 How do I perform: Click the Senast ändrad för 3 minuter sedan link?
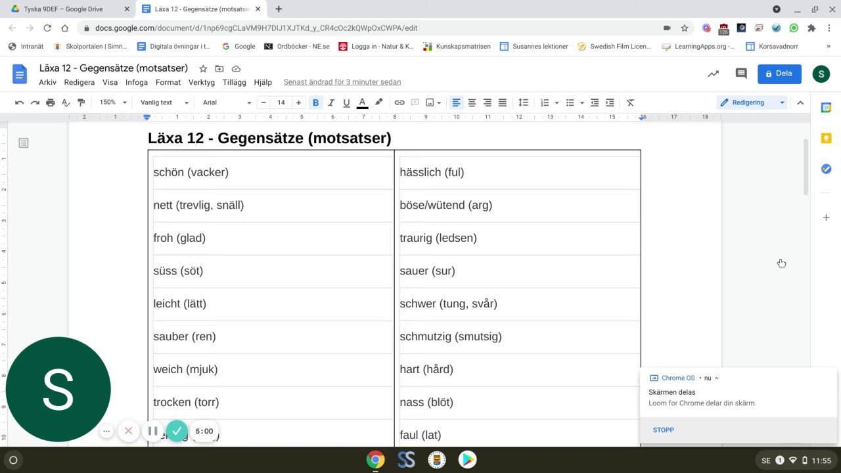342,82
